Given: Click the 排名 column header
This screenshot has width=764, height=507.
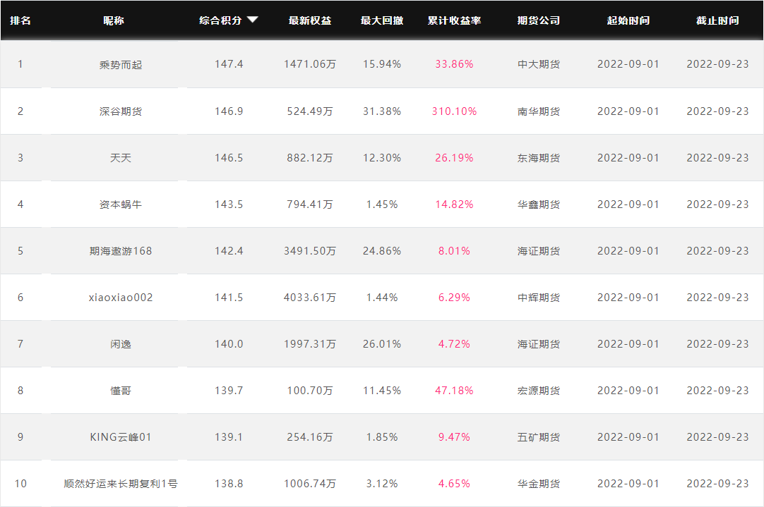Looking at the screenshot, I should [20, 20].
